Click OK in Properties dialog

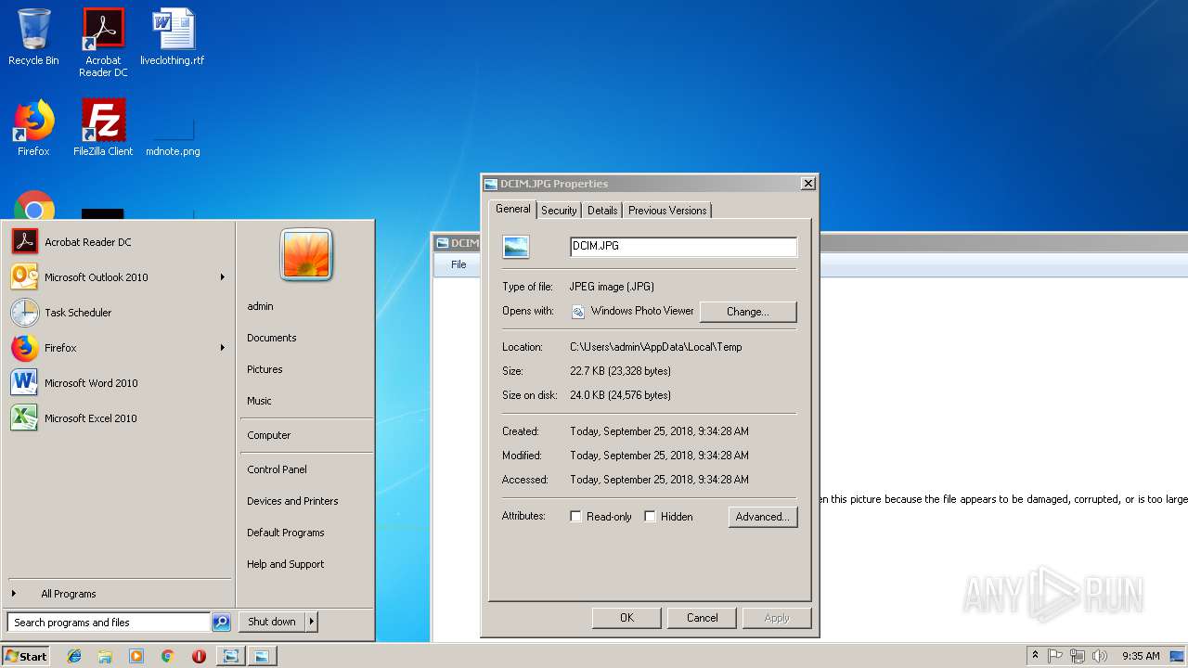[x=626, y=618]
